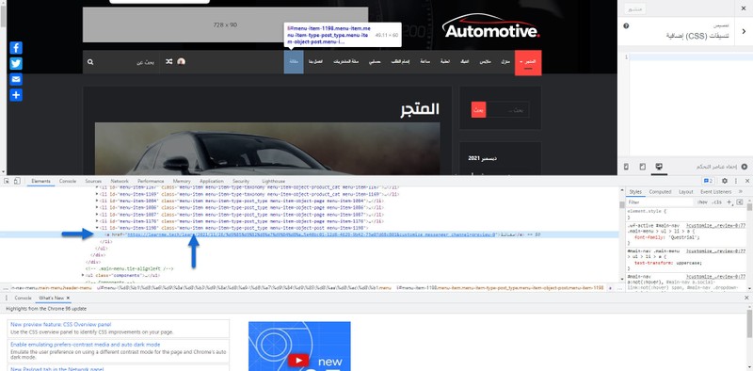Click the shuffle random-article icon in navbar
The height and width of the screenshot is (371, 753).
click(169, 61)
